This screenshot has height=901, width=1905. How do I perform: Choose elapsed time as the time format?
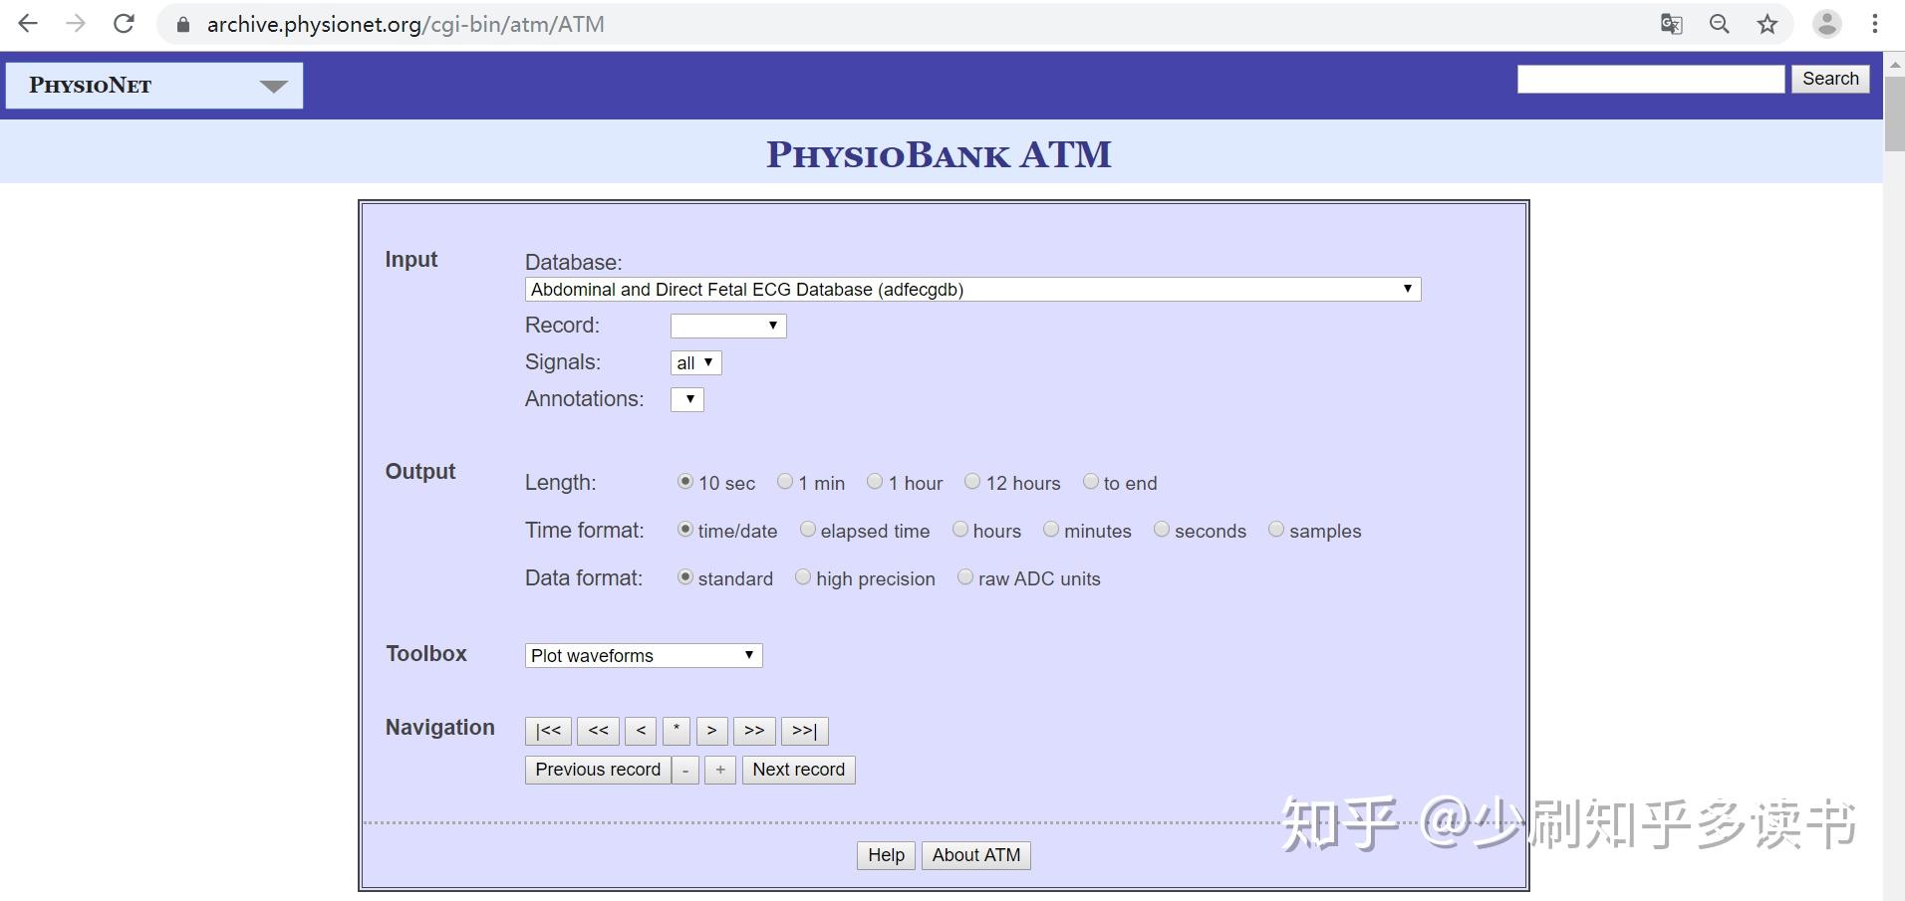[807, 529]
